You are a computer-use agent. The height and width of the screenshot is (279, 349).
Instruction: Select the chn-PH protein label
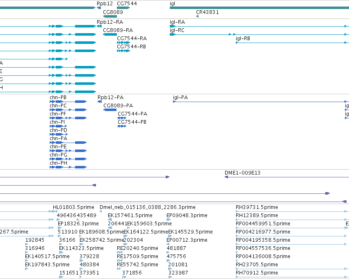[59, 163]
